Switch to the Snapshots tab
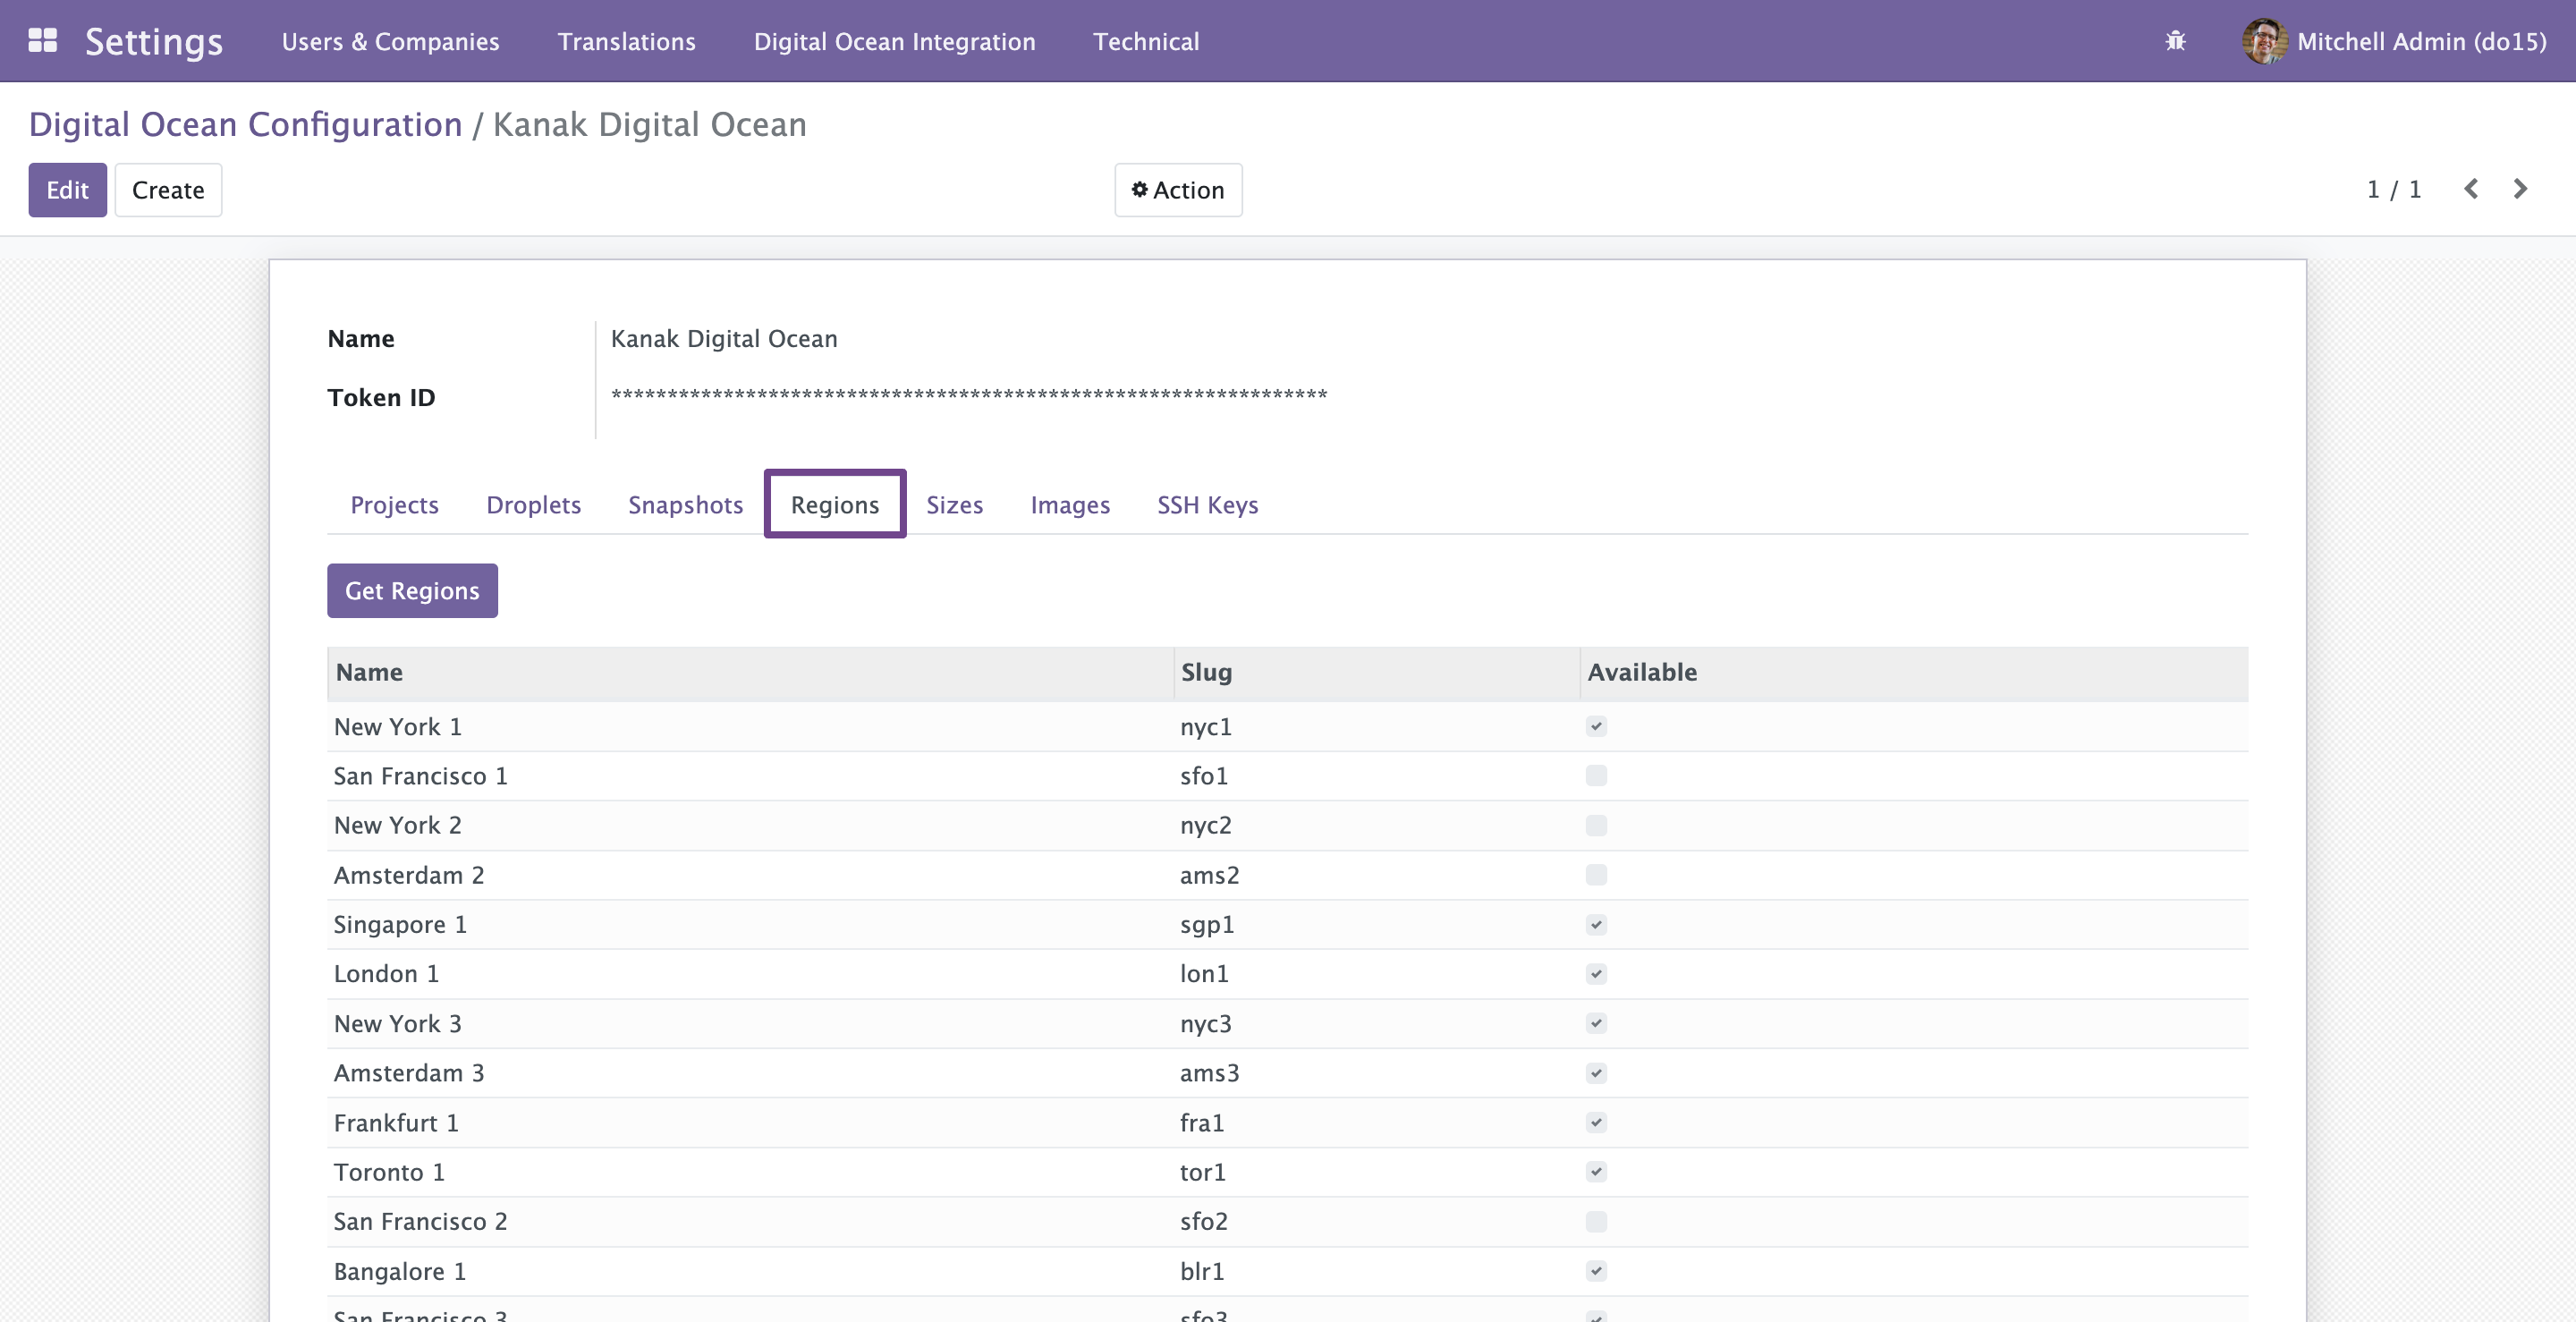The height and width of the screenshot is (1322, 2576). (x=685, y=505)
